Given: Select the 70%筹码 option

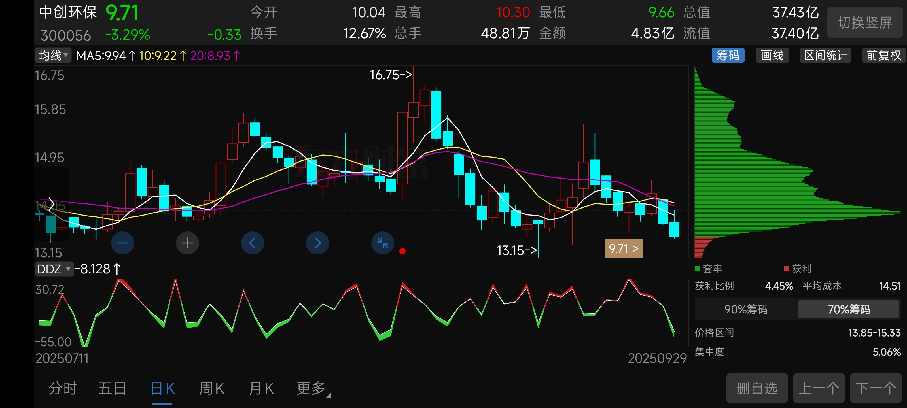Looking at the screenshot, I should tap(848, 309).
